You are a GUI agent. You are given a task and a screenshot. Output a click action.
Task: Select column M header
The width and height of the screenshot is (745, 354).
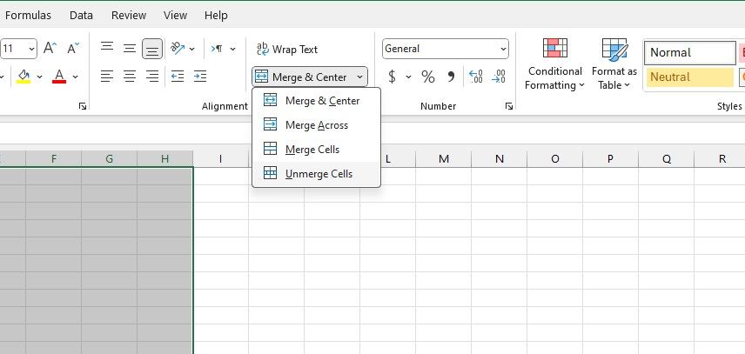443,159
